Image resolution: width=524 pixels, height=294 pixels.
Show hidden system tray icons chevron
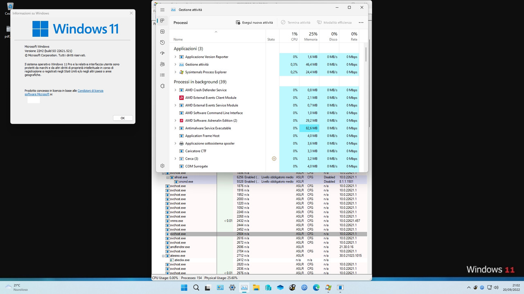coord(469,287)
